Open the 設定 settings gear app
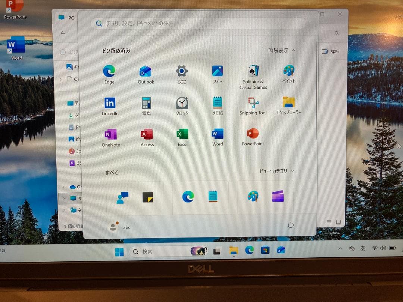This screenshot has height=302, width=403. point(182,74)
